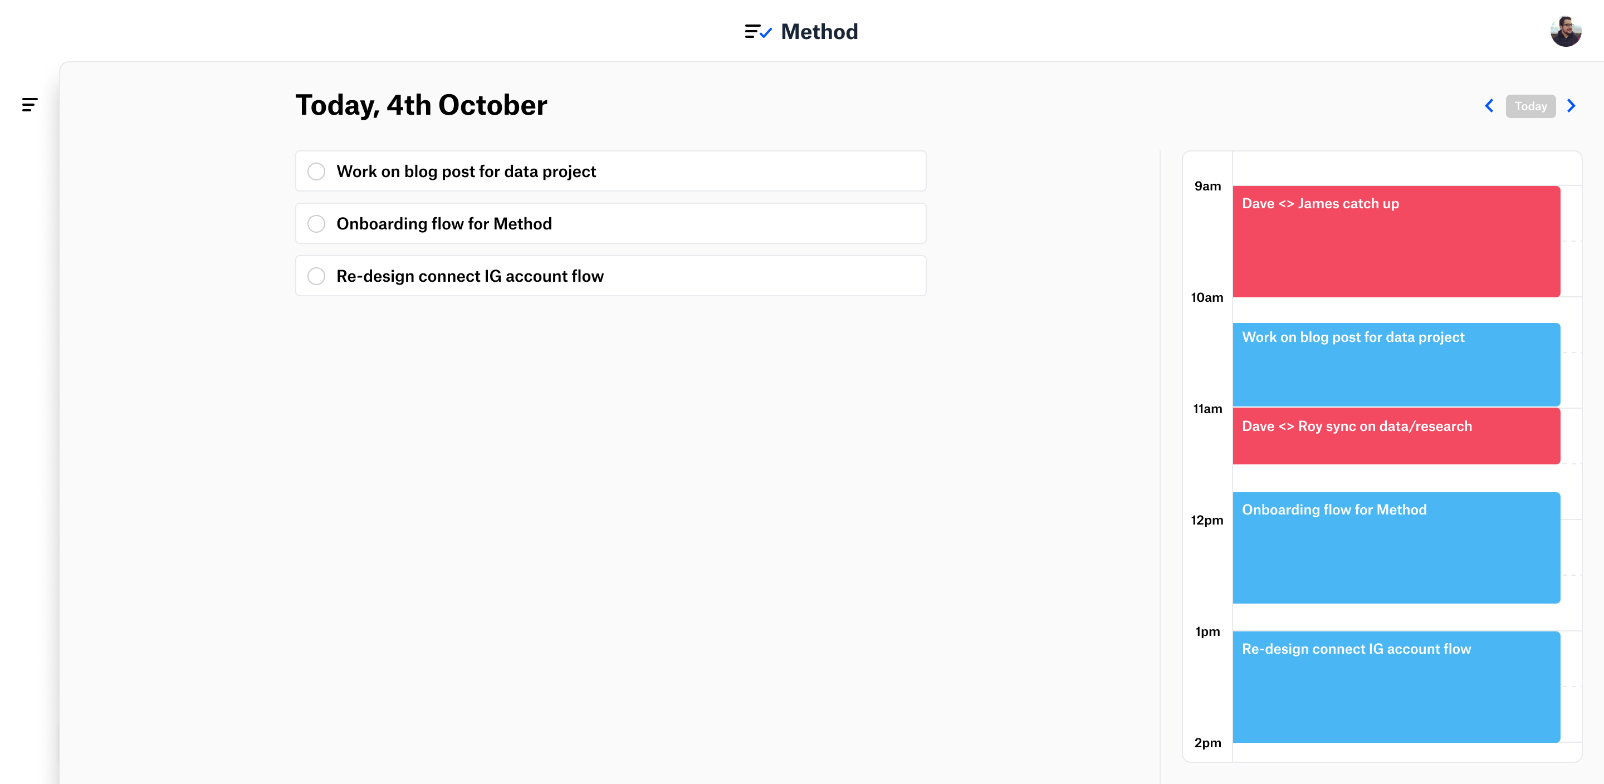Image resolution: width=1604 pixels, height=784 pixels.
Task: Go to previous day with left chevron
Action: coord(1489,106)
